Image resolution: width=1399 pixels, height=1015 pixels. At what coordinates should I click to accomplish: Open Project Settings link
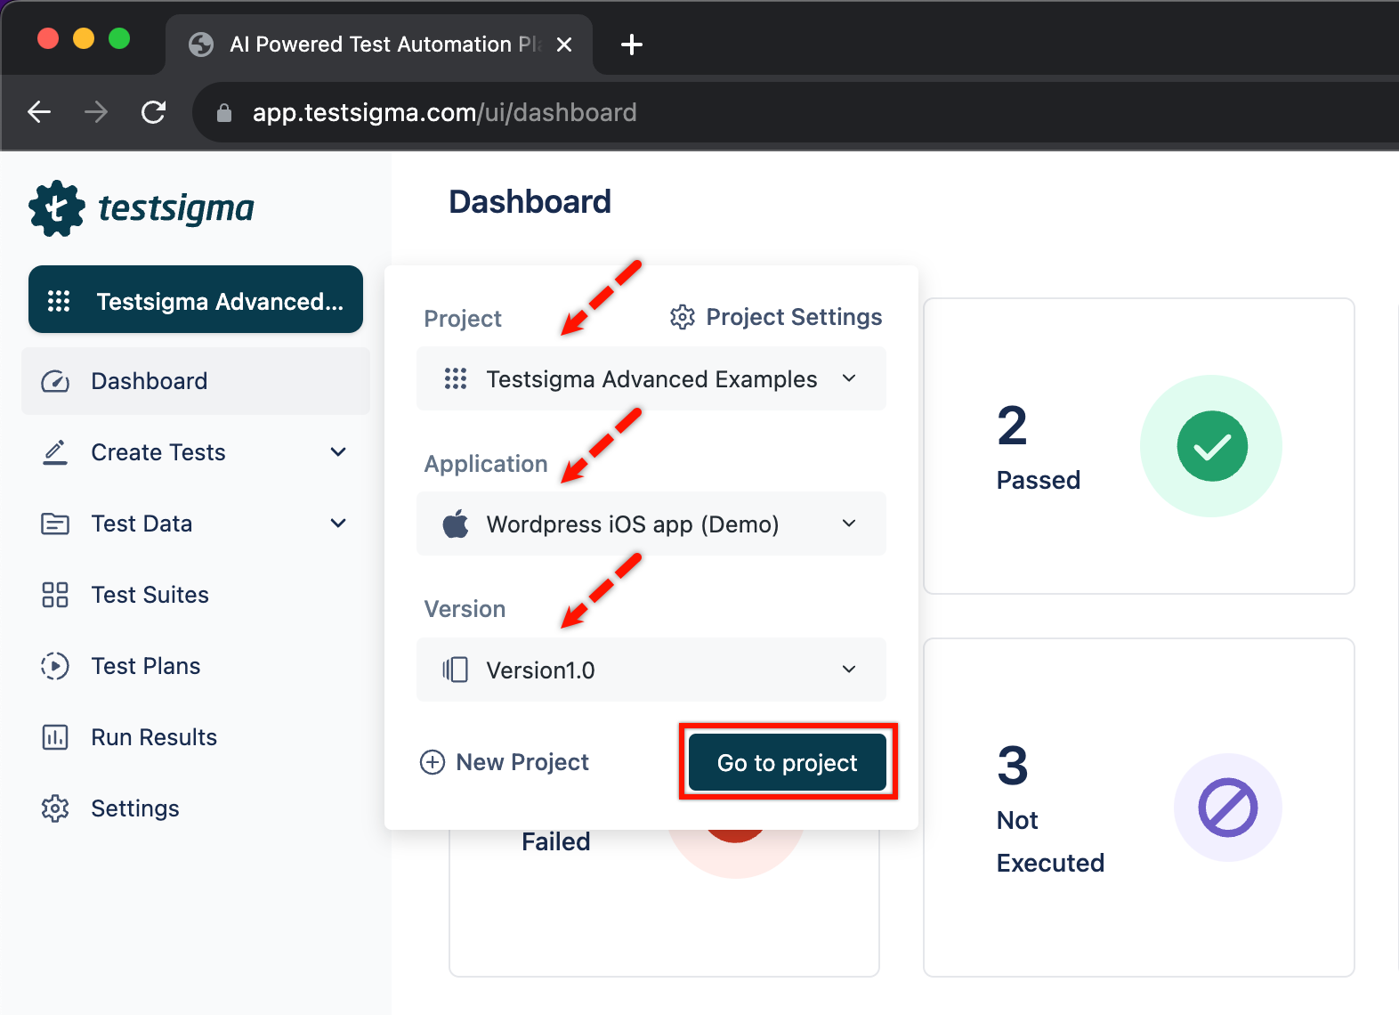pos(776,317)
